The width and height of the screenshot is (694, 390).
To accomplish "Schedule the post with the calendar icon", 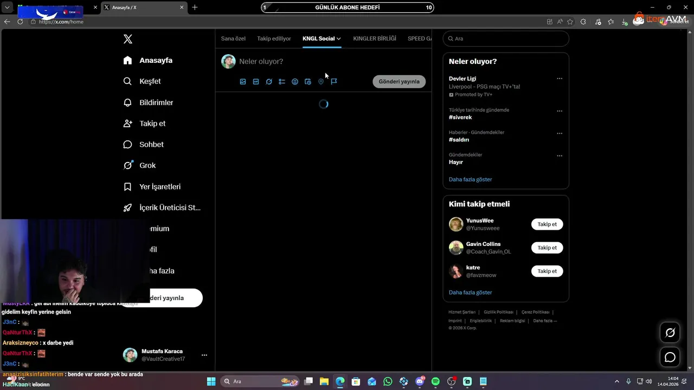I will click(308, 82).
